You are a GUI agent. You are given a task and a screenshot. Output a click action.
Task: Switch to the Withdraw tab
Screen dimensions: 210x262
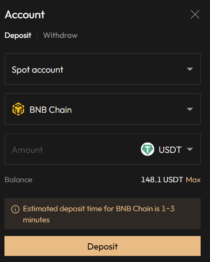60,36
